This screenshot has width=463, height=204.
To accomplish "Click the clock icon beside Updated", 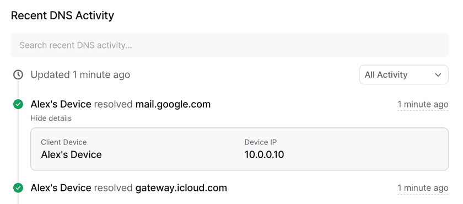I will coord(18,74).
